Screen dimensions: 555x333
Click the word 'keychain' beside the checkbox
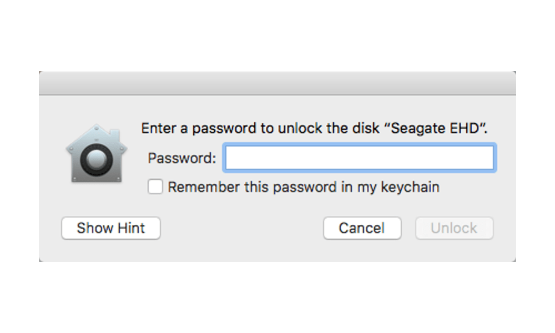410,187
